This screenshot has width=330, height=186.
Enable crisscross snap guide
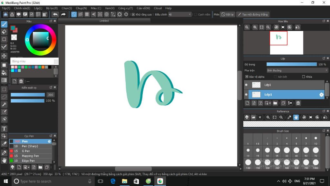pyautogui.click(x=87, y=14)
